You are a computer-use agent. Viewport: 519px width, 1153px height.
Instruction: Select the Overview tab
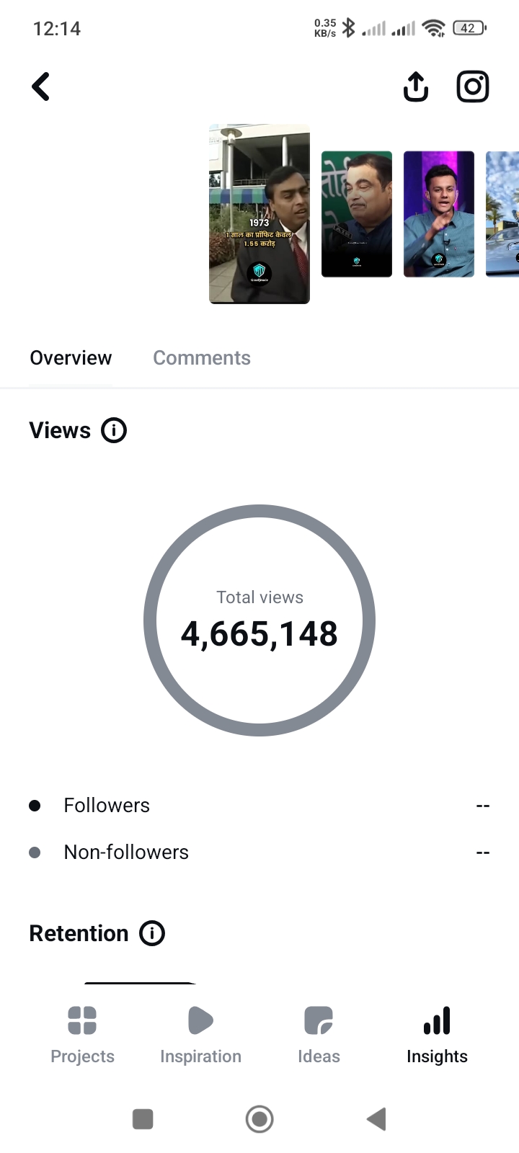click(71, 358)
